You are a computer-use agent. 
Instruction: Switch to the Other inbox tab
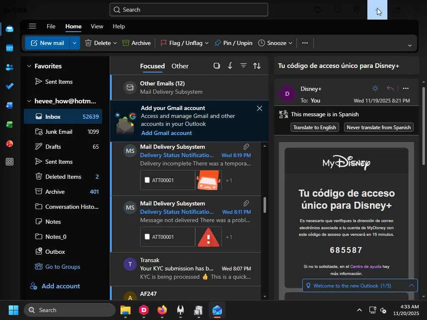[x=180, y=66]
